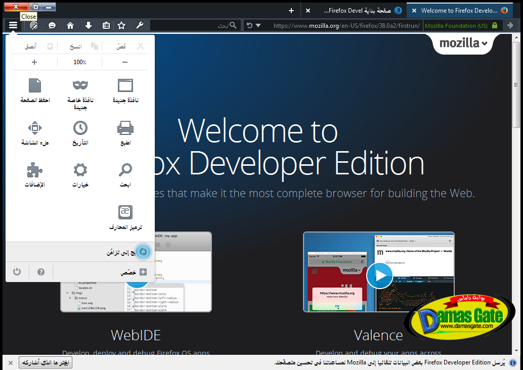Click the search magnifier in search box
This screenshot has width=523, height=370.
tap(233, 25)
